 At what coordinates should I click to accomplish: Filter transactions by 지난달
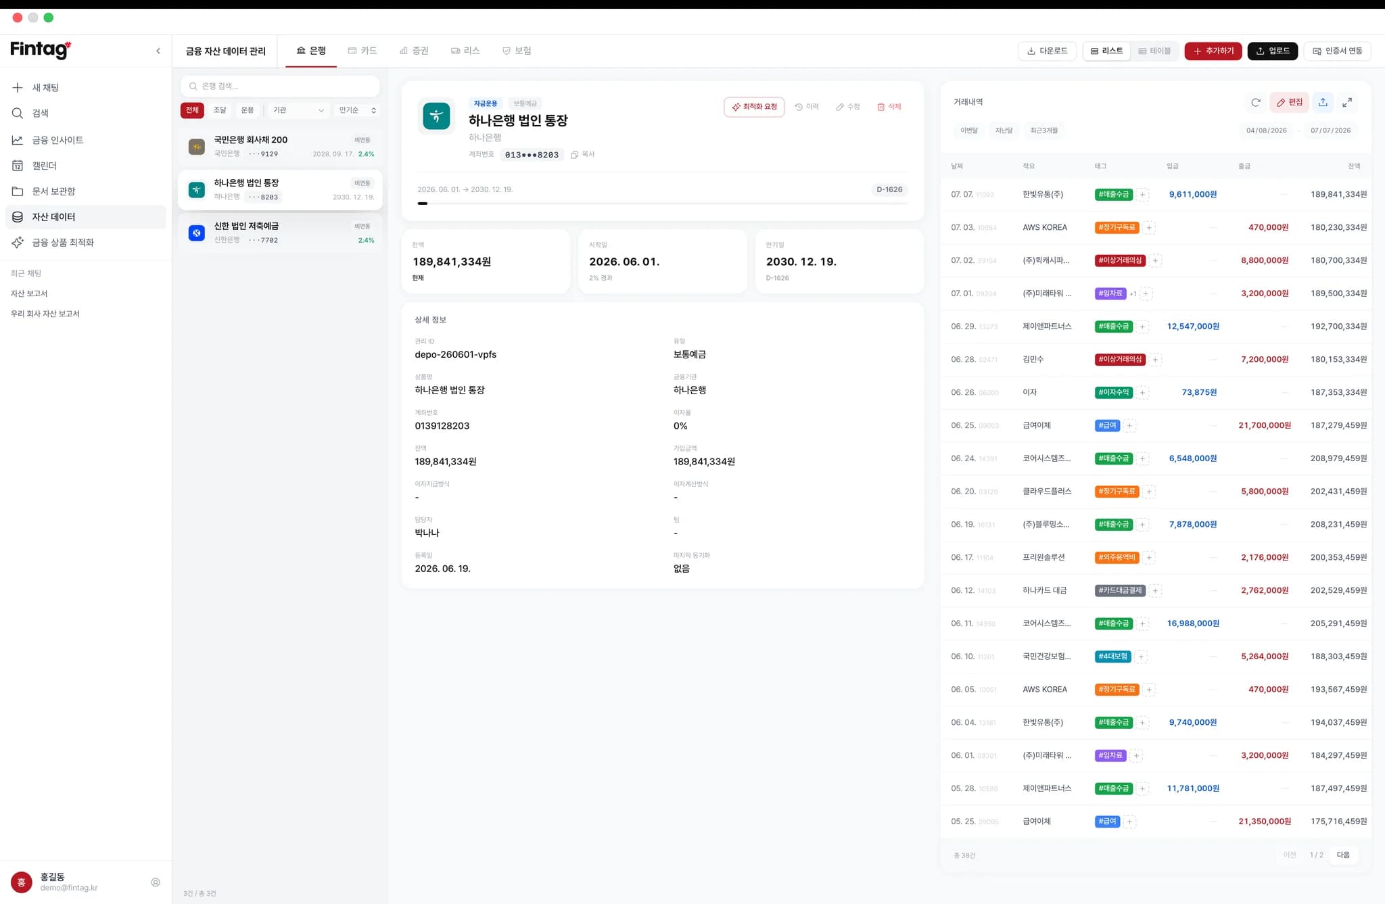[1004, 130]
